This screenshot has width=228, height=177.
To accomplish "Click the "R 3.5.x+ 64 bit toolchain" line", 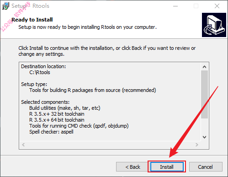I will point(57,120).
